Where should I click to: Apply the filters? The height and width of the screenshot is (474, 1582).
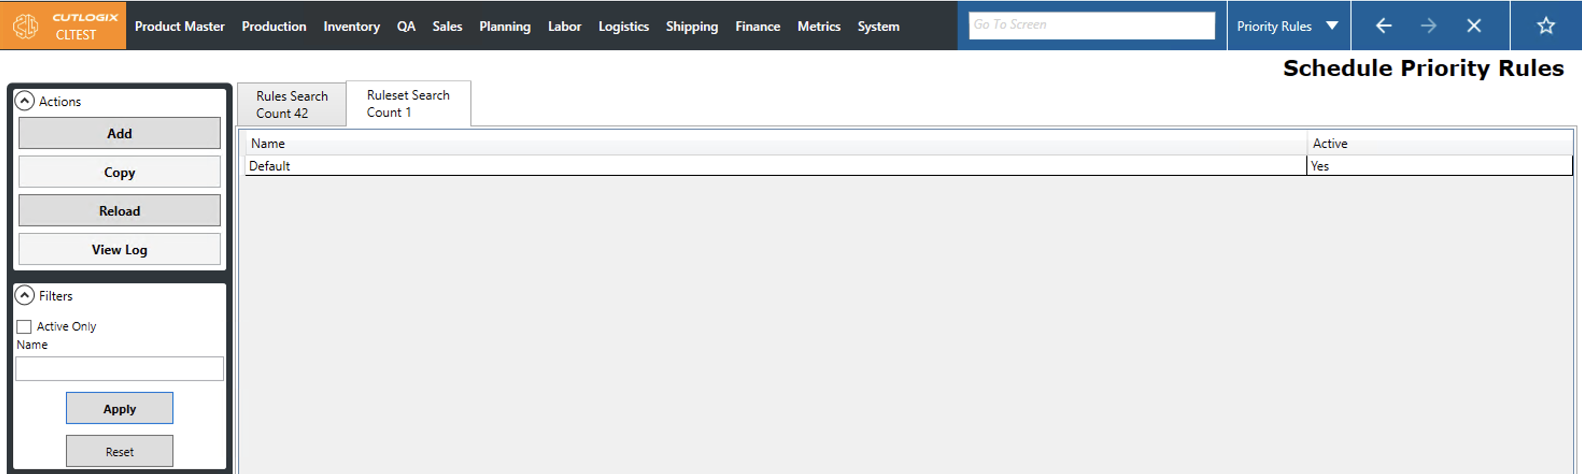tap(119, 408)
